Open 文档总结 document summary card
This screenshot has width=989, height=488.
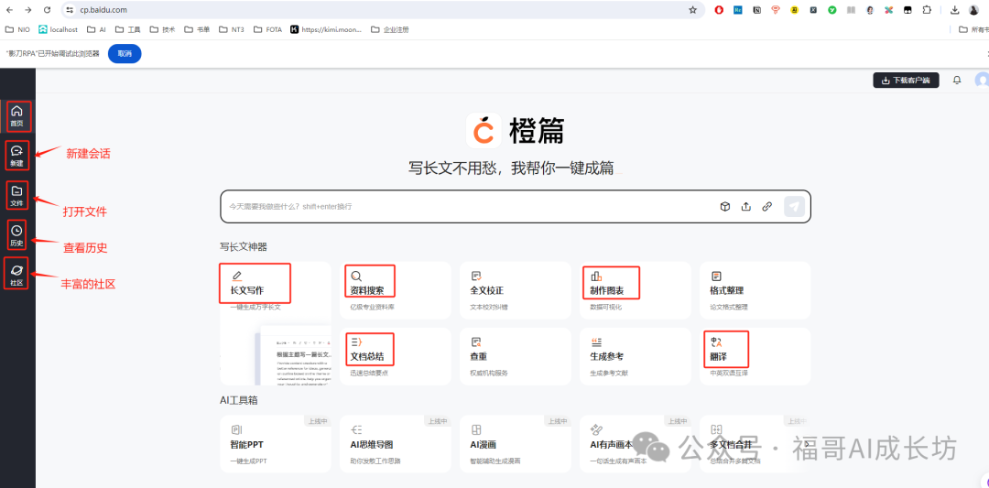[396, 356]
